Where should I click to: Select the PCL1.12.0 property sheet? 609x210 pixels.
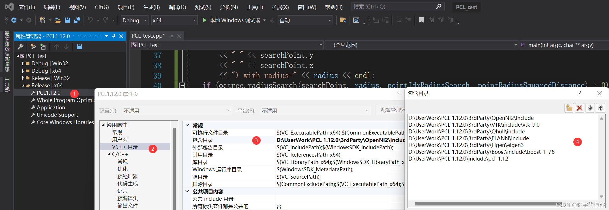49,93
